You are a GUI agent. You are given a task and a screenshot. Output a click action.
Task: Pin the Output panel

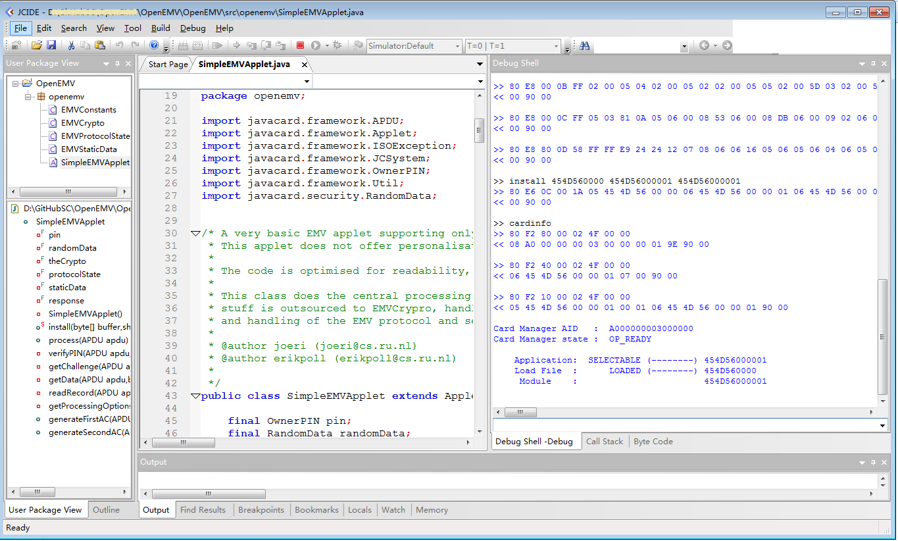[x=872, y=462]
